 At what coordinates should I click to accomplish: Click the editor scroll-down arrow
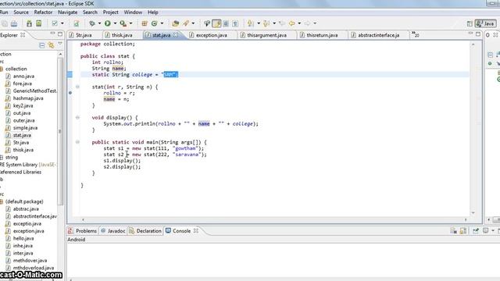click(x=473, y=213)
